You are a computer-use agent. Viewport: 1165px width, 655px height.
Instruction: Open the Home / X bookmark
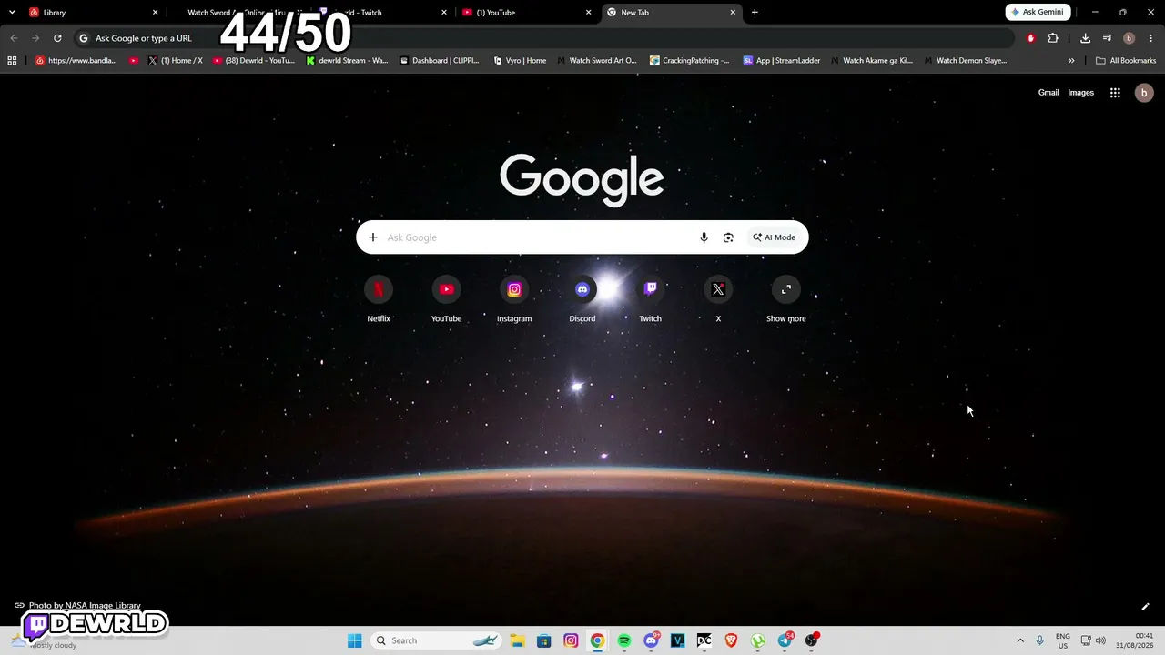[176, 61]
